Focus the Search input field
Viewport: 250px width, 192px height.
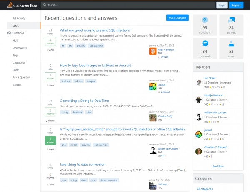click(x=125, y=5)
